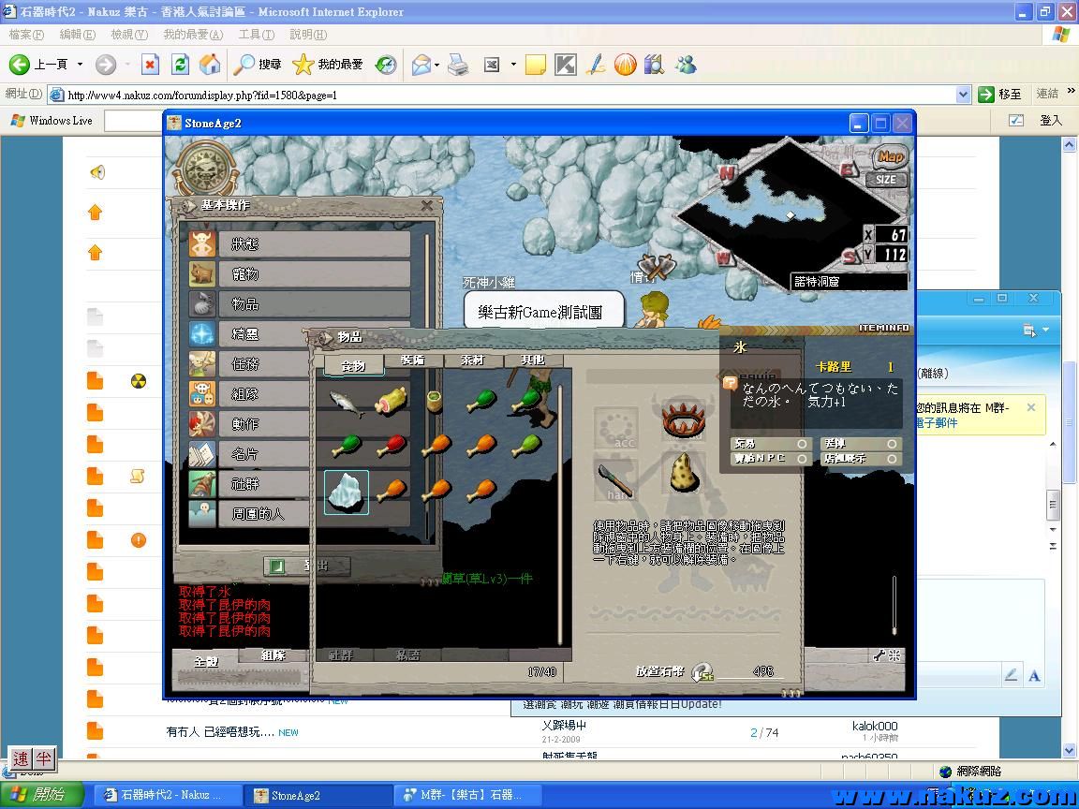Select the ice block item
This screenshot has height=809, width=1079.
click(347, 493)
